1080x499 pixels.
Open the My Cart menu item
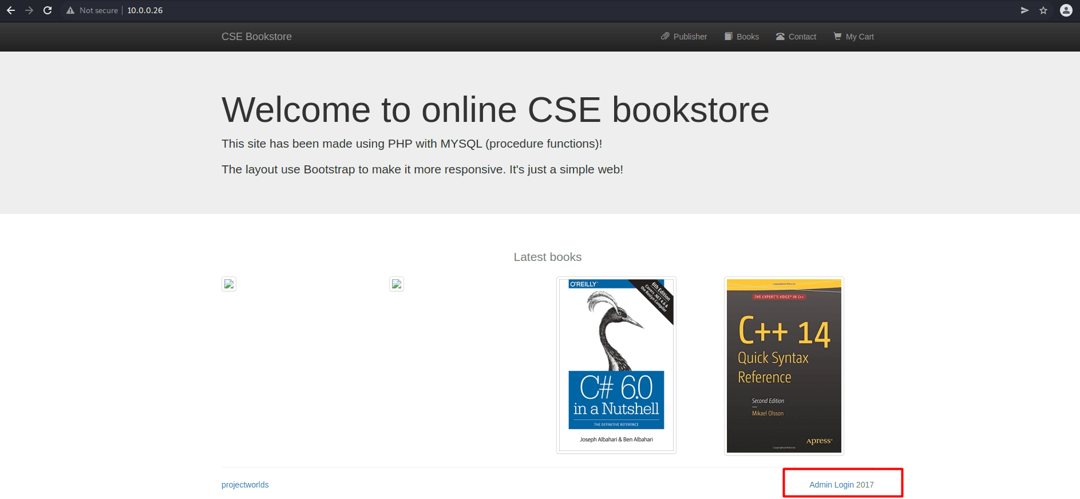click(853, 37)
